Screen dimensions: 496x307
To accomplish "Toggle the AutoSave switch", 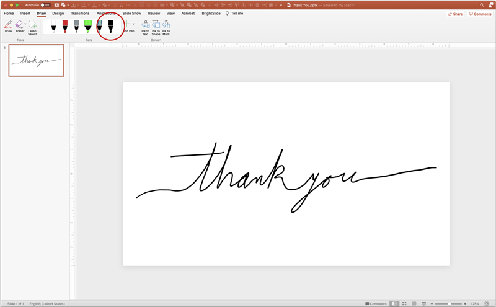I will click(46, 5).
